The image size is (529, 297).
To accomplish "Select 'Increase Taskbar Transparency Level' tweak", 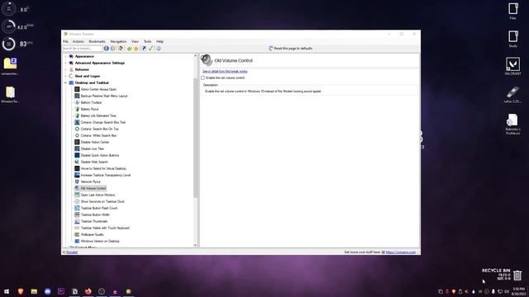I will click(x=106, y=175).
